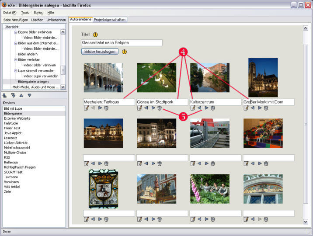Delete the parked car image

tap(213, 163)
